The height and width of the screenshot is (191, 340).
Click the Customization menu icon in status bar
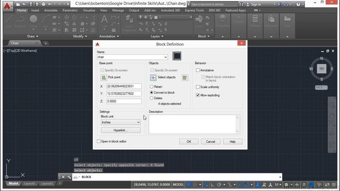pos(334,185)
